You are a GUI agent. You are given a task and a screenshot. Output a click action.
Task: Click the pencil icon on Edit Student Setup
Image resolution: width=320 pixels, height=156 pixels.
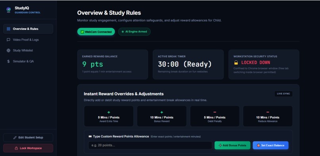(15, 137)
